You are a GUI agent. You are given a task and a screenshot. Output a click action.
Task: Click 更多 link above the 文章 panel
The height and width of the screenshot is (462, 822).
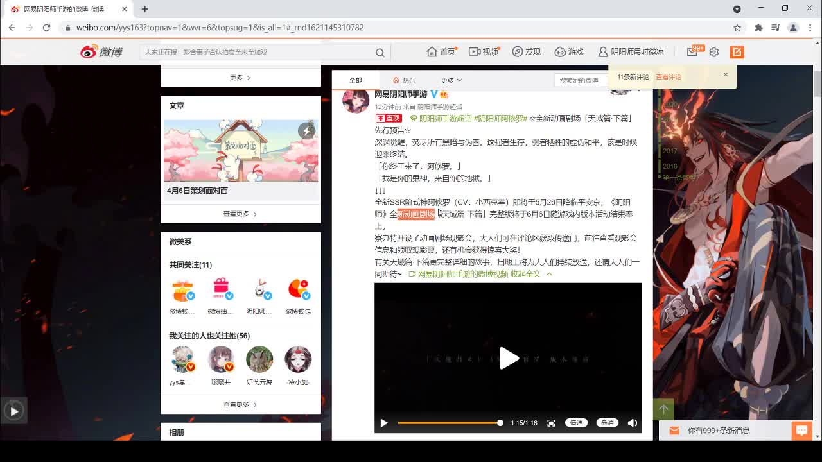click(240, 78)
